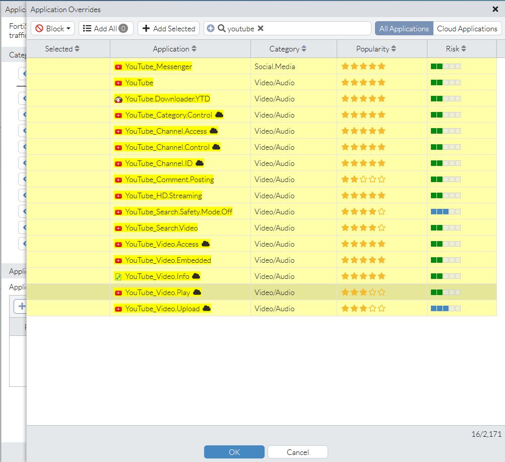
Task: Confirm the overrides with OK
Action: tap(234, 451)
